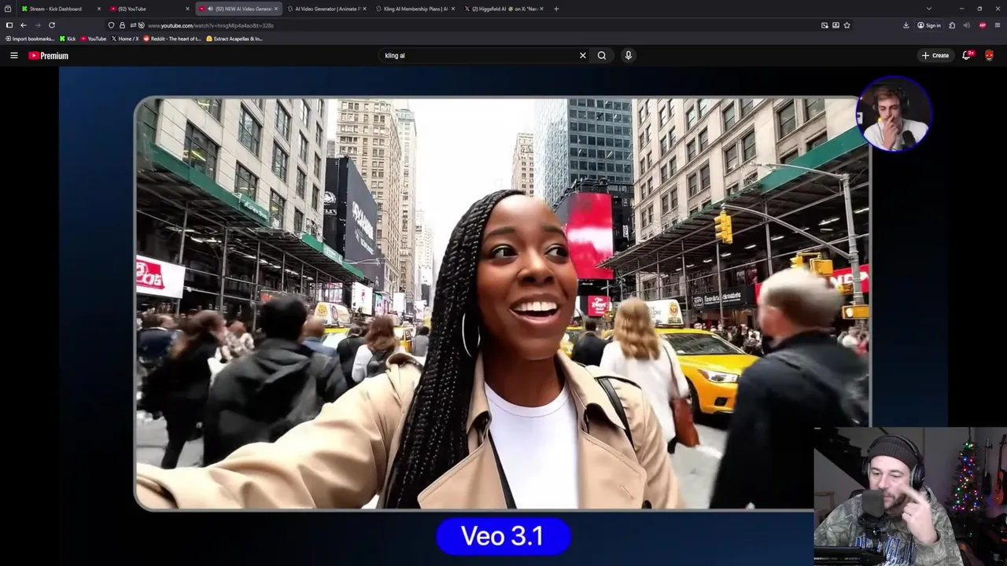The height and width of the screenshot is (566, 1007).
Task: Clear the 'kling ai' search text
Action: pos(583,55)
